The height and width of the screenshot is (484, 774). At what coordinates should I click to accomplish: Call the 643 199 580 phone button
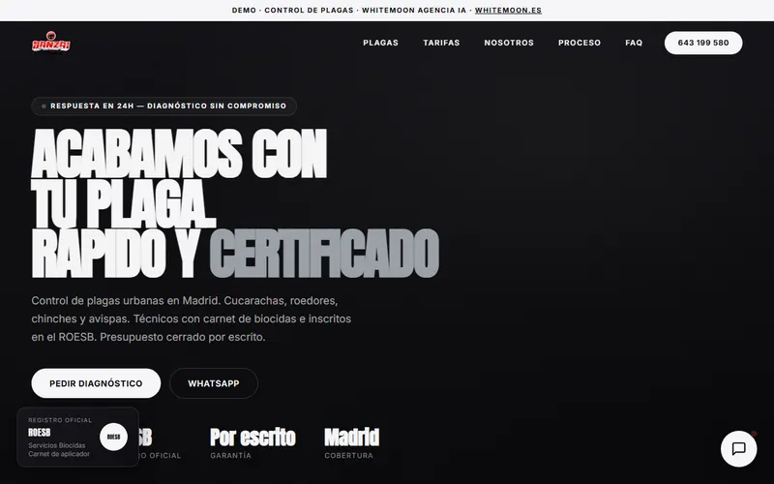[x=703, y=43]
